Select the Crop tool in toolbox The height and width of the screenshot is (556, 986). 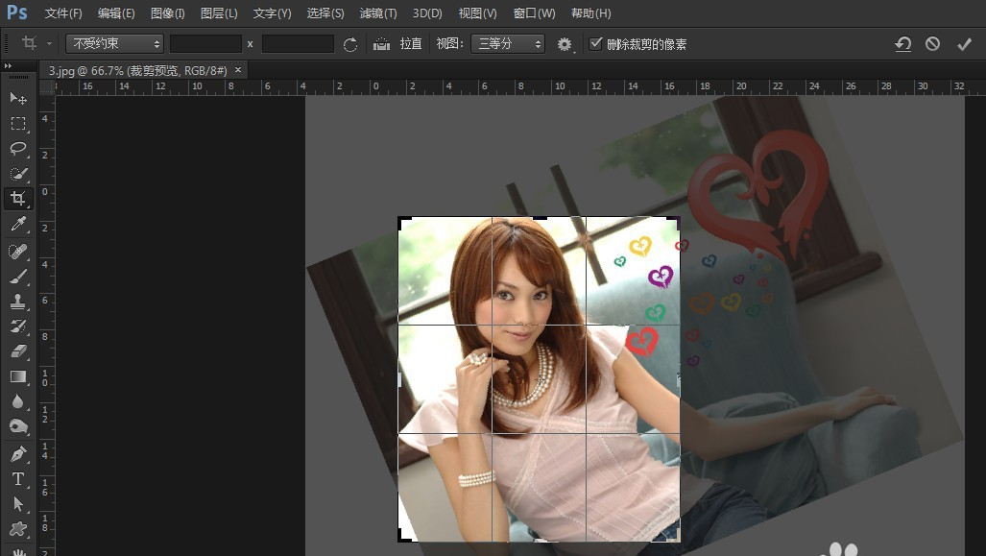coord(18,199)
